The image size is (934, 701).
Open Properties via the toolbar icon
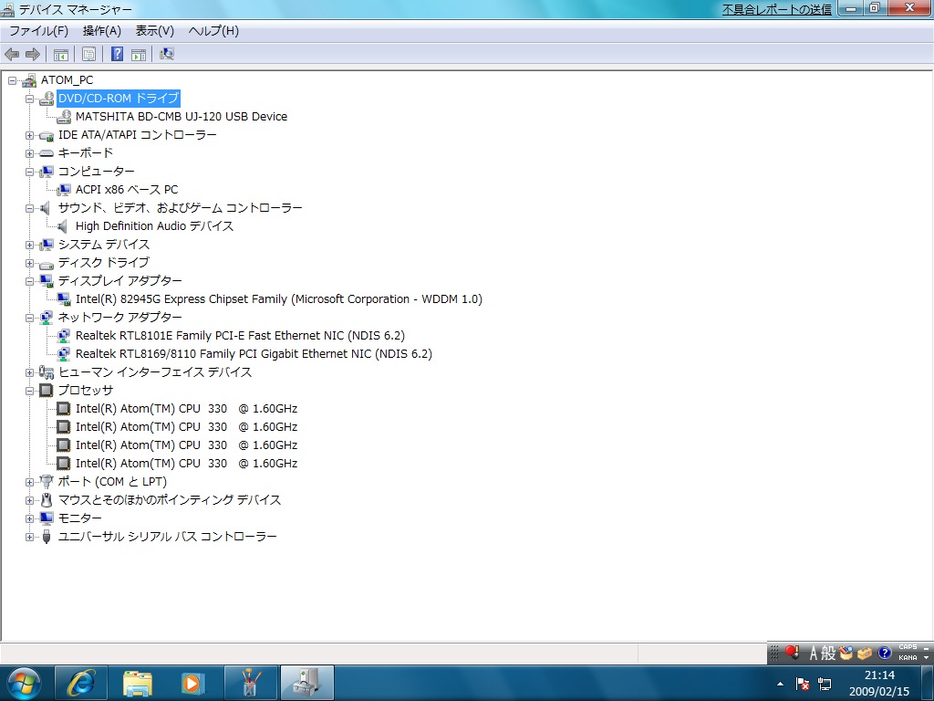(88, 54)
